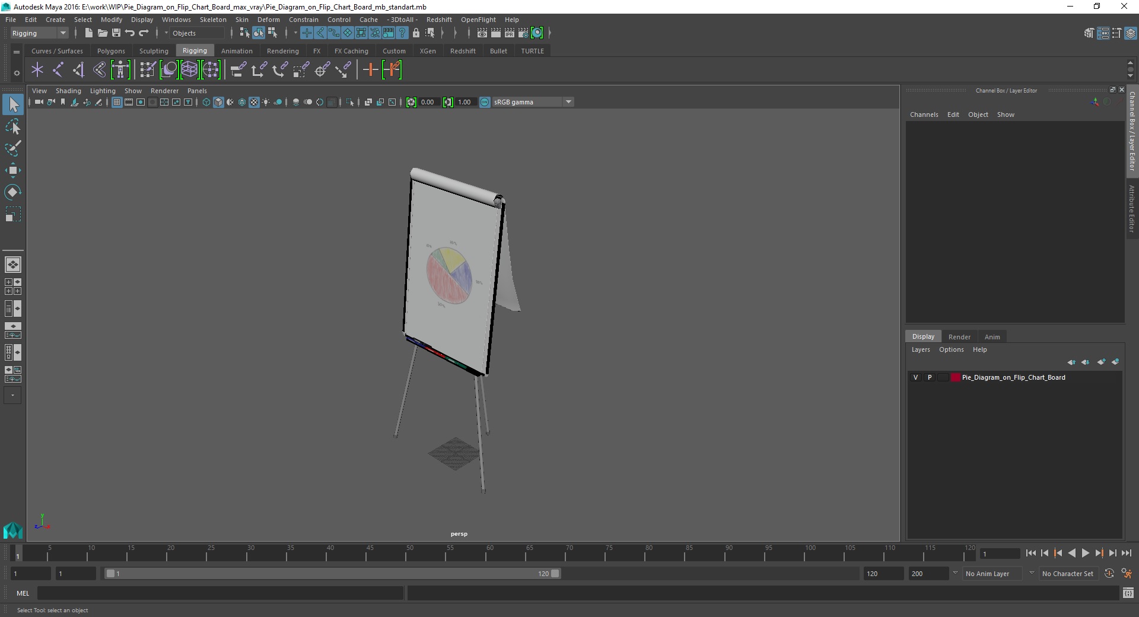
Task: Click the MEL command language label
Action: click(x=23, y=593)
